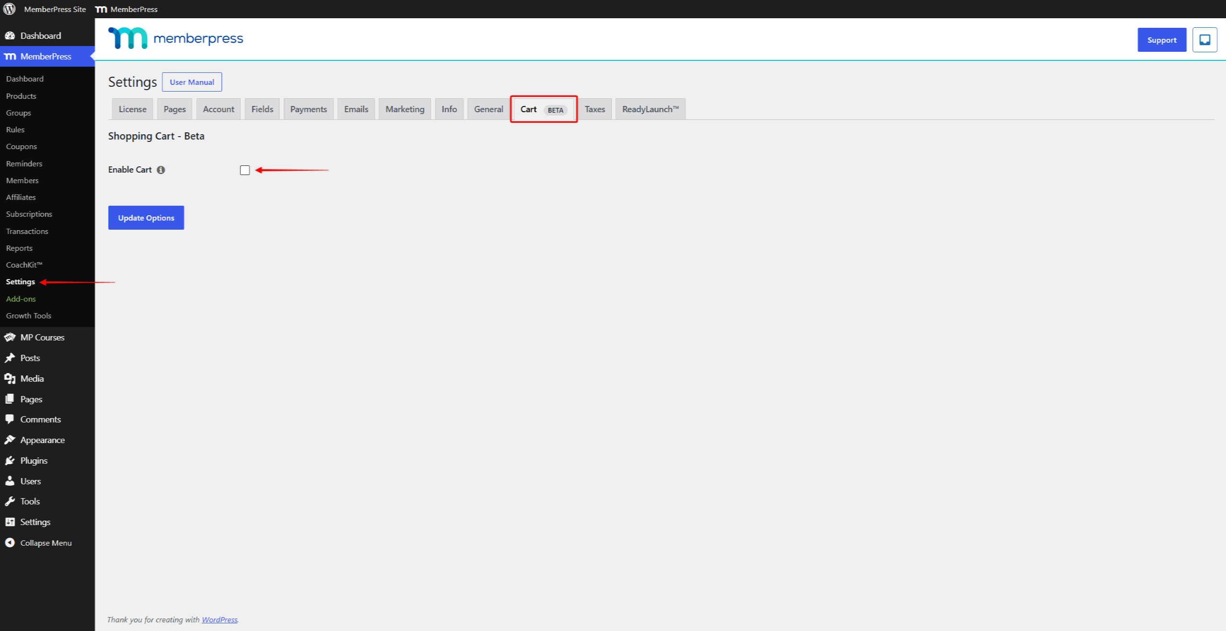
Task: Open the Media library icon
Action: click(10, 378)
